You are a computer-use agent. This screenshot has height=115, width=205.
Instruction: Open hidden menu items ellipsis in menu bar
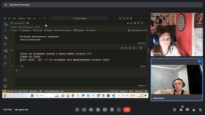39,19
